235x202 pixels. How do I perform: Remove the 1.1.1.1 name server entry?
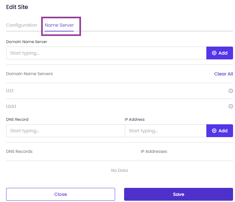[x=230, y=91]
